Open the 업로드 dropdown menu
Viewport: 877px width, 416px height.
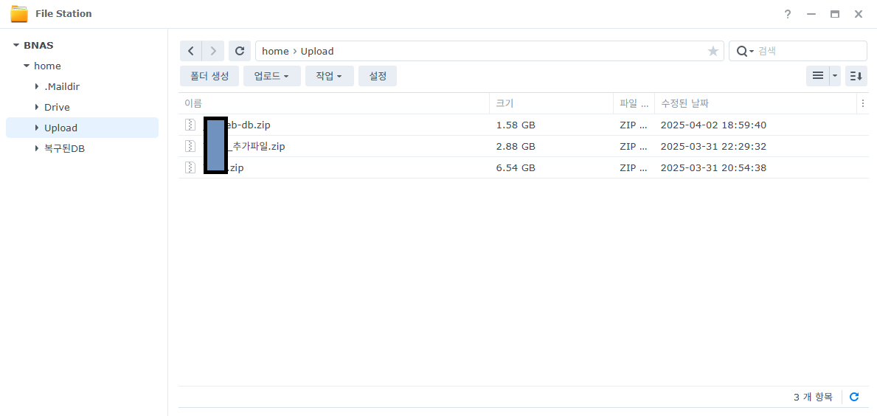click(272, 76)
